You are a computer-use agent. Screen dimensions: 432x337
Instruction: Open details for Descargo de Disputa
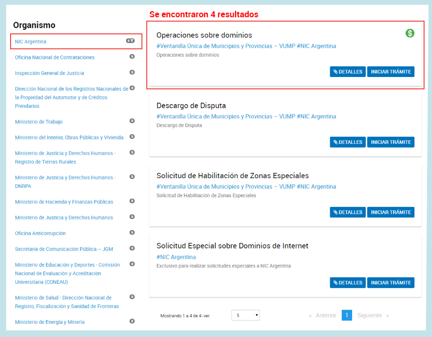(347, 142)
